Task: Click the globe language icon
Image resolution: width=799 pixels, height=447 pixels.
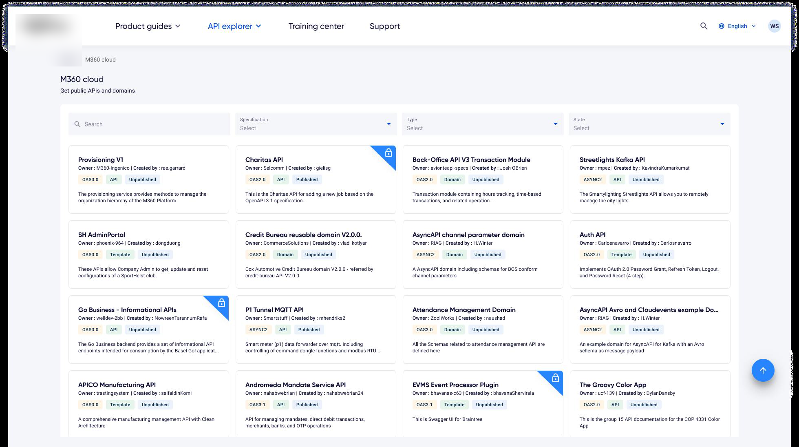Action: (722, 26)
